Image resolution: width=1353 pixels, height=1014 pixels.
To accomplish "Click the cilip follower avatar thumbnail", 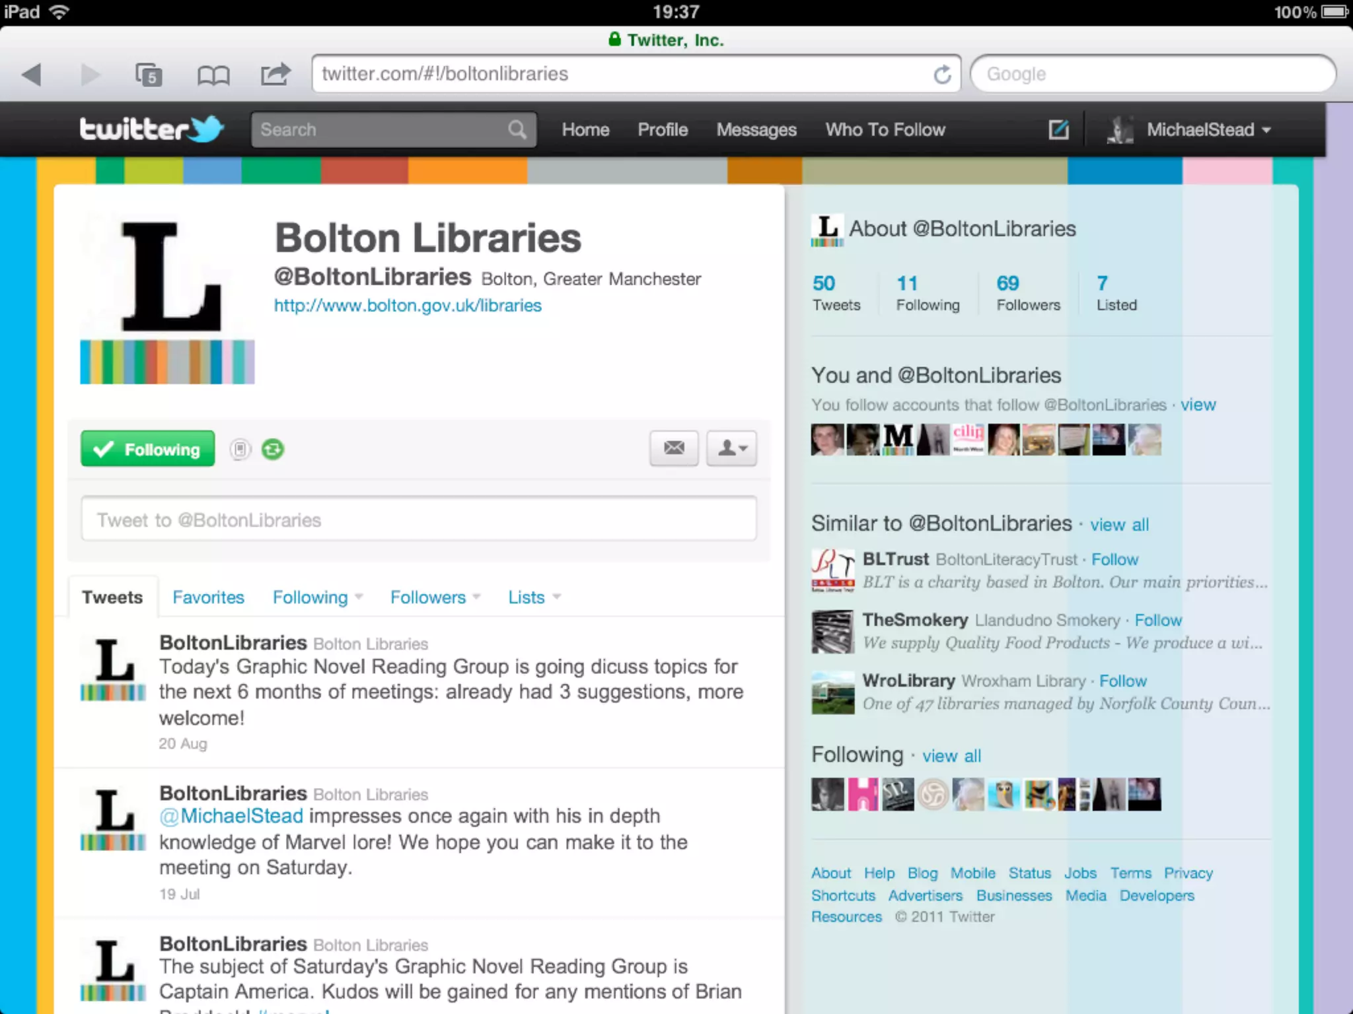I will [968, 439].
